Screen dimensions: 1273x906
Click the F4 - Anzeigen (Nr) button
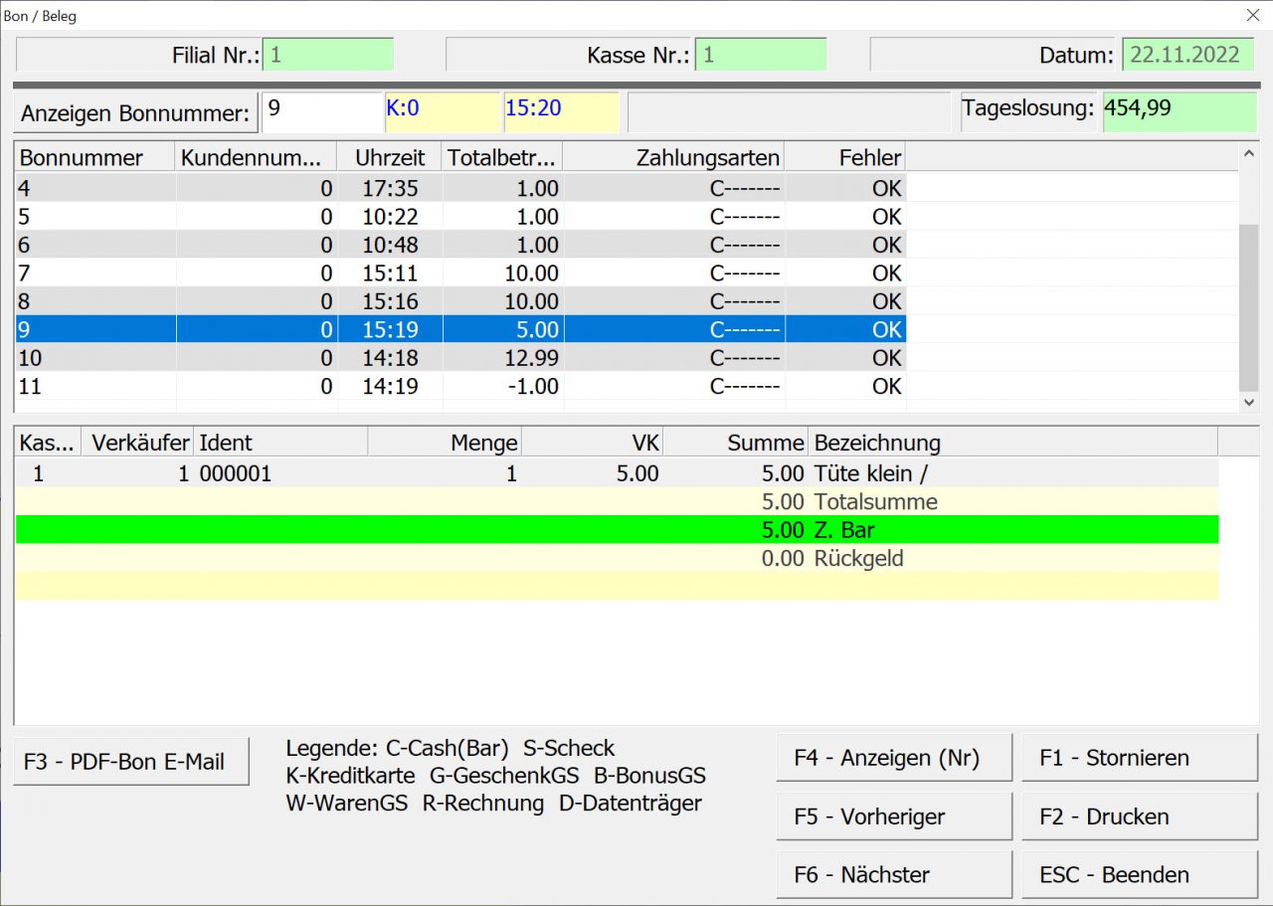(892, 757)
